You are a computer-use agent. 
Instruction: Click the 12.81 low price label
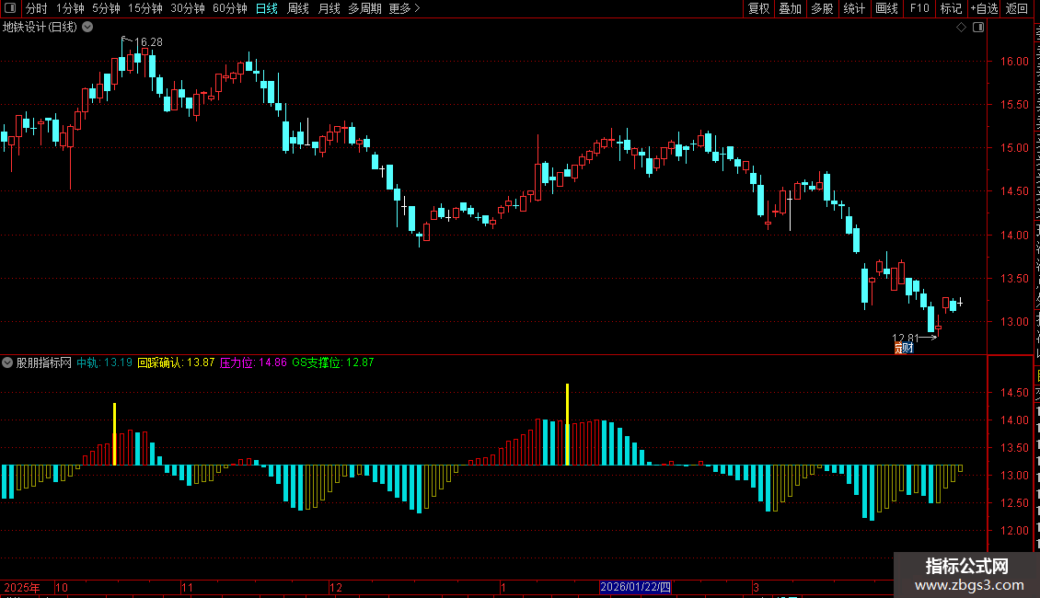(906, 339)
